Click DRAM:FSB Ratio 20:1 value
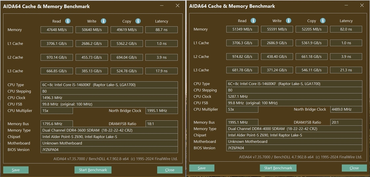The width and height of the screenshot is (370, 177). point(346,122)
